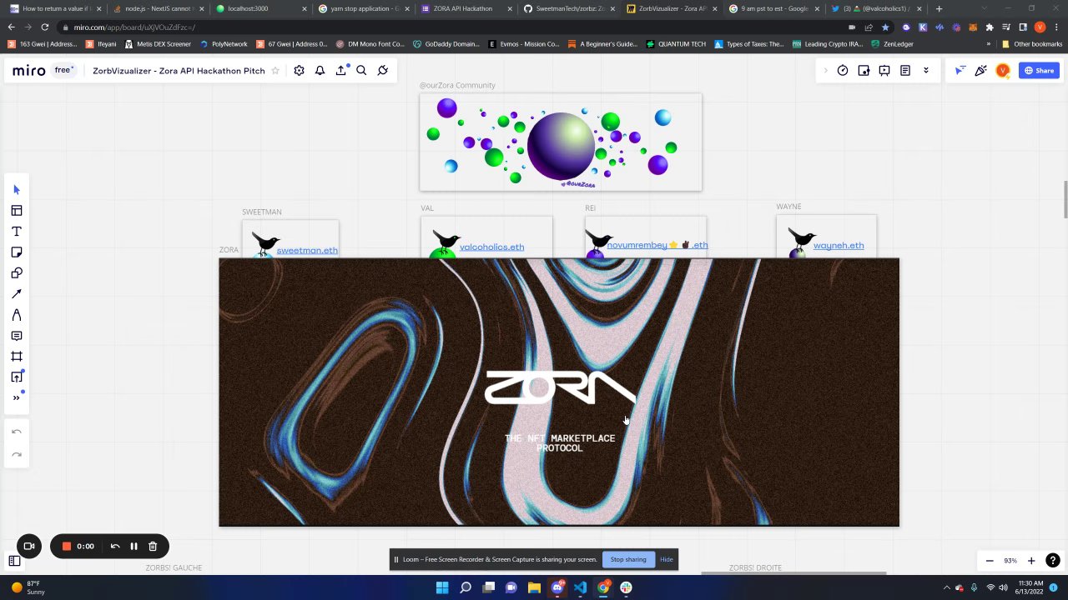Viewport: 1068px width, 600px height.
Task: Select the Sticky note tool
Action: [16, 252]
